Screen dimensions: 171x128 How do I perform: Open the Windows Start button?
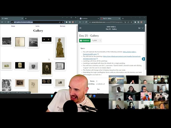click(52, 96)
